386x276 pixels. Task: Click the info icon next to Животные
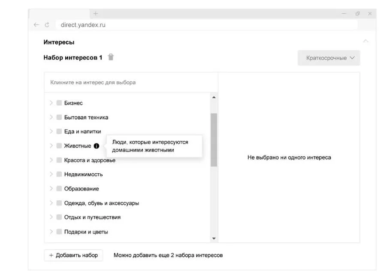click(96, 146)
